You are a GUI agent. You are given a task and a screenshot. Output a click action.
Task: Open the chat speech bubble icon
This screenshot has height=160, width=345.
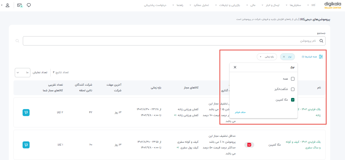tap(29, 5)
